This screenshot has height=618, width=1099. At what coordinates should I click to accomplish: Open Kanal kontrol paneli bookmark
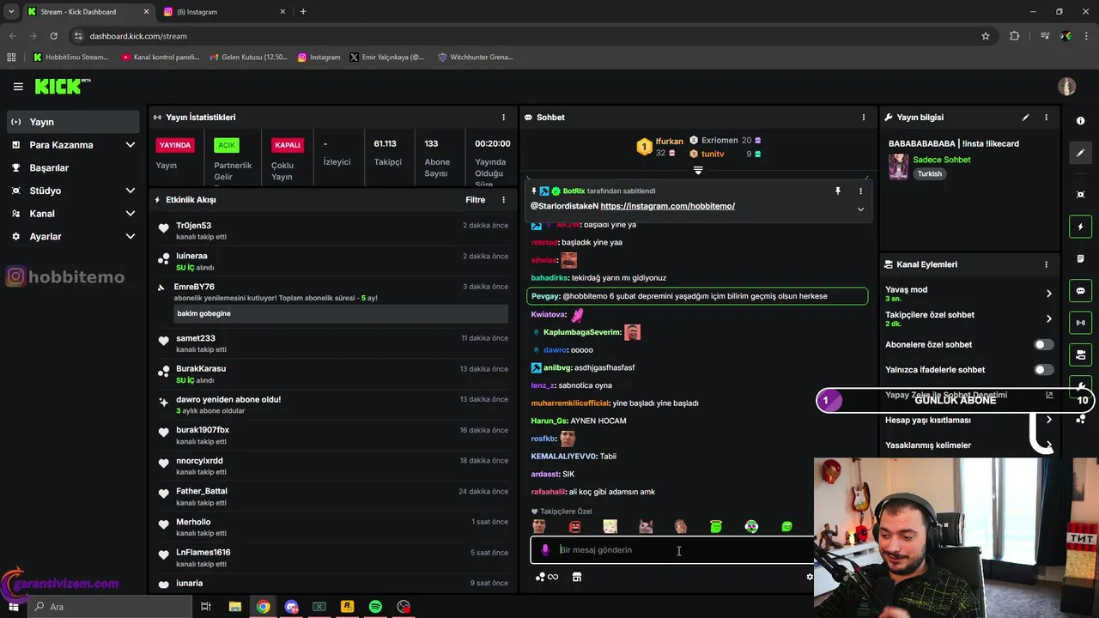coord(161,58)
